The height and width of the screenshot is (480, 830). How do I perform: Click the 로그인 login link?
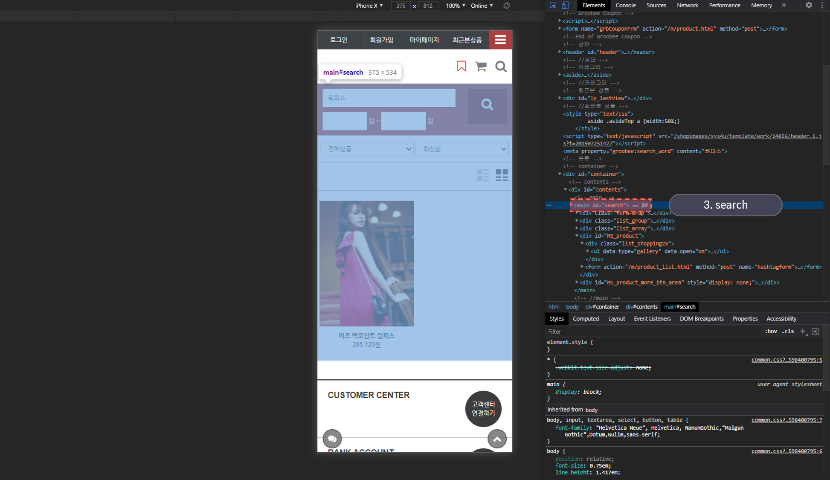tap(339, 40)
